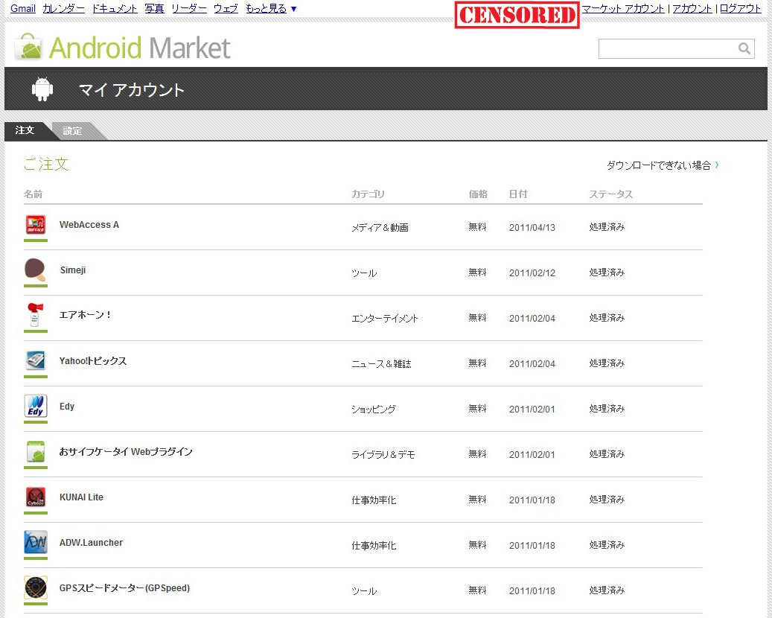Click the ショッピング category cell

point(373,410)
